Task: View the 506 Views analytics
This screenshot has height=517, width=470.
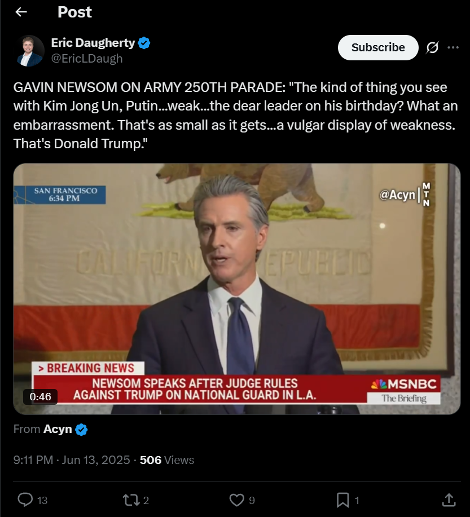Action: coord(166,460)
